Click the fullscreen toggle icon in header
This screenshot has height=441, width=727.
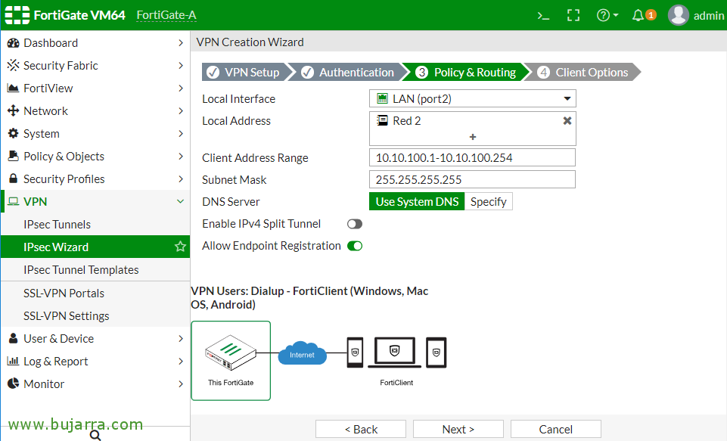573,14
